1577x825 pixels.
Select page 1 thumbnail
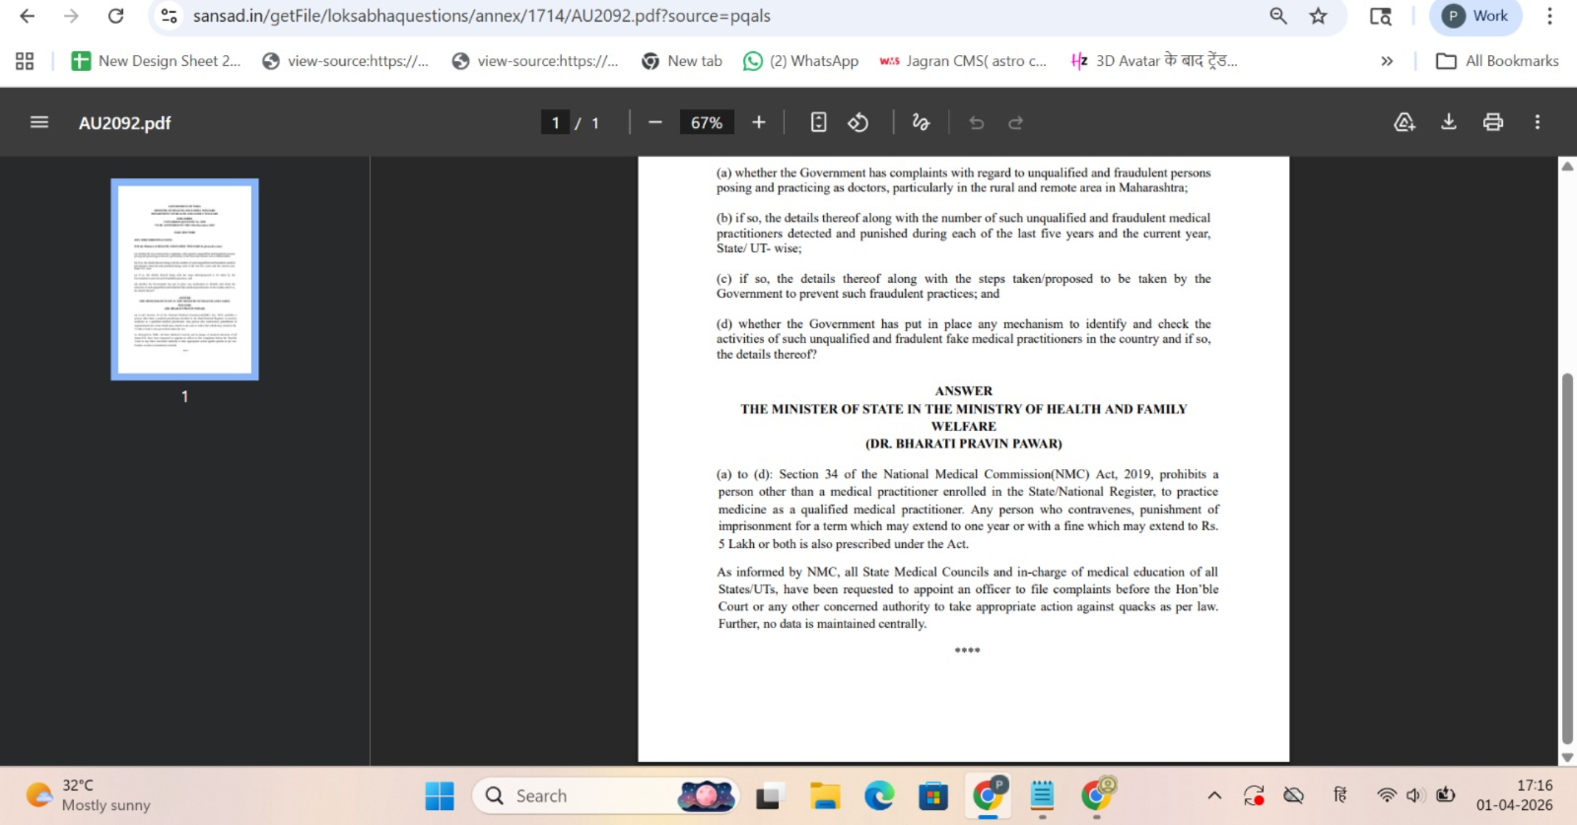pos(184,279)
